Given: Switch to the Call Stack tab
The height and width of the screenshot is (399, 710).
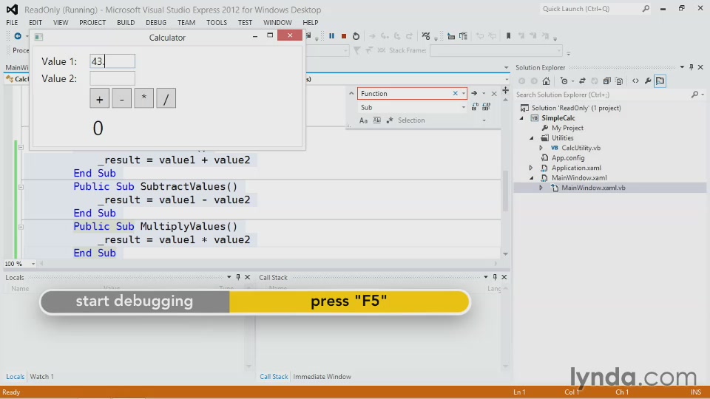Looking at the screenshot, I should pos(274,376).
